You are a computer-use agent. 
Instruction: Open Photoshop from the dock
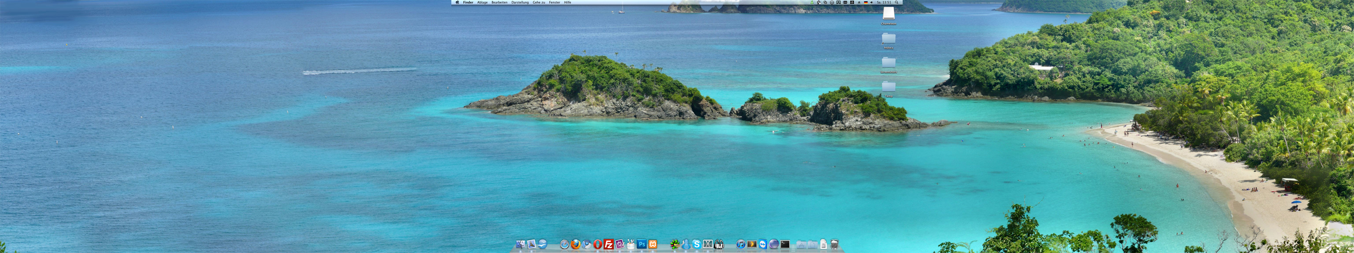click(x=641, y=244)
